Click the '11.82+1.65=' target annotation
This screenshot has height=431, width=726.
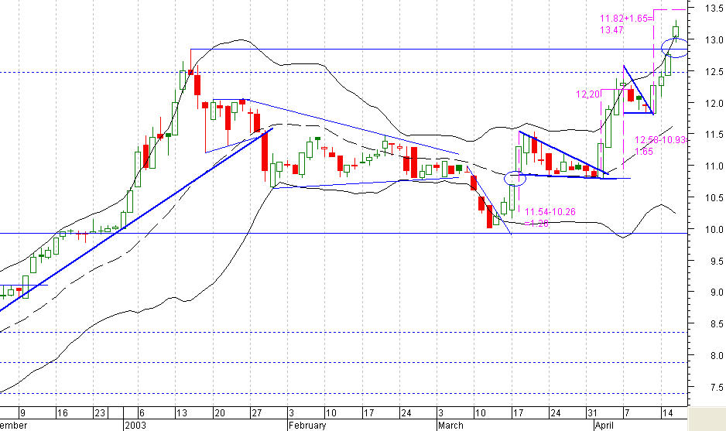click(x=626, y=19)
